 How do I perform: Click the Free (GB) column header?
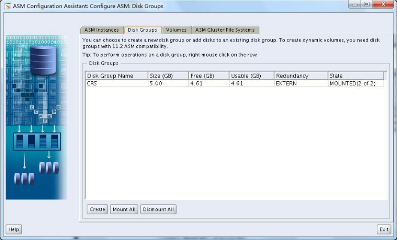209,76
